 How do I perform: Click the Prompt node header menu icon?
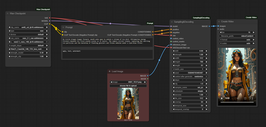[x=63, y=27]
